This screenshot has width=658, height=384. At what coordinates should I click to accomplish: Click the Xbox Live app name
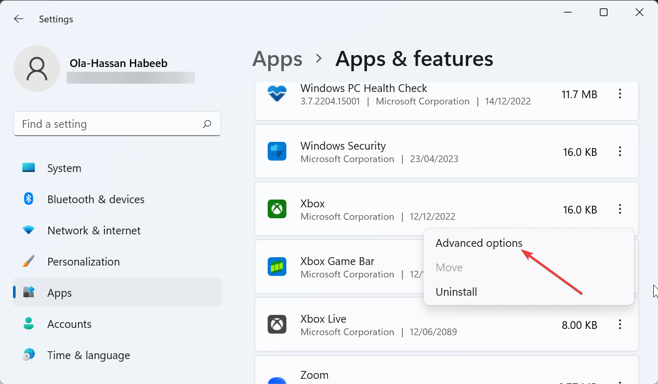323,319
